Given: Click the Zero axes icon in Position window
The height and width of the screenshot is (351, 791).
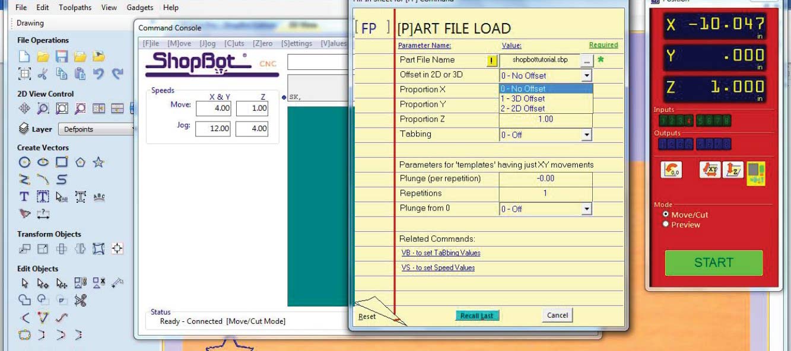Looking at the screenshot, I should pyautogui.click(x=672, y=170).
